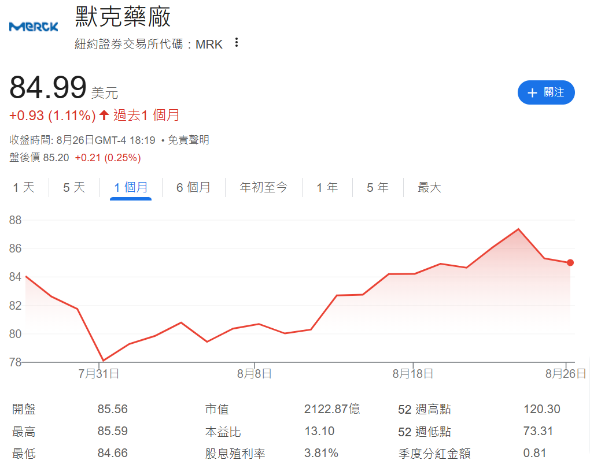
Task: Click the red endpoint dot on chart
Action: pos(570,262)
